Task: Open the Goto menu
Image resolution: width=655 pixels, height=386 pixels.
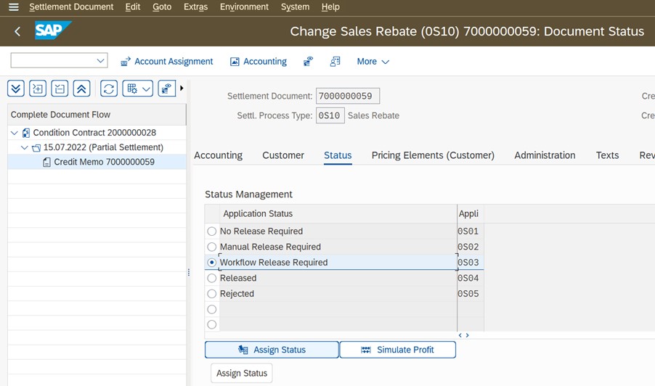Action: (162, 7)
